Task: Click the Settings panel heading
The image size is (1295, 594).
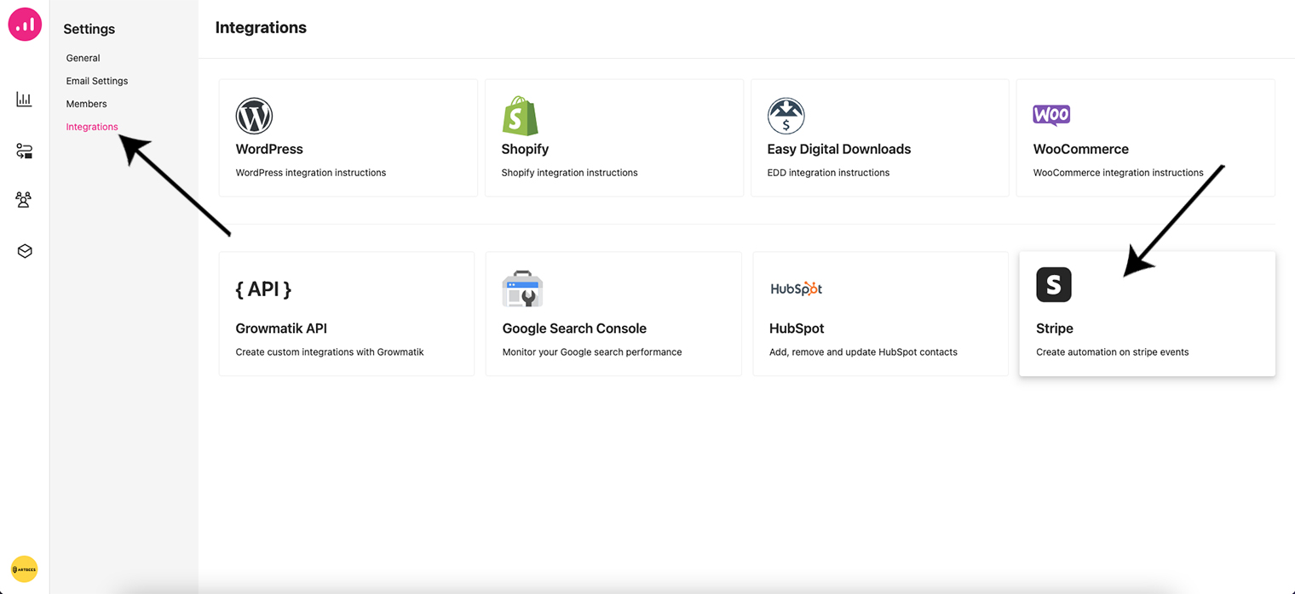Action: coord(89,29)
